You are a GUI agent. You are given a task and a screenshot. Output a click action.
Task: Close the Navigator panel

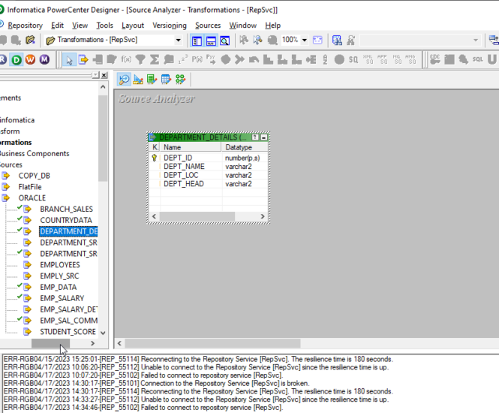click(x=104, y=75)
